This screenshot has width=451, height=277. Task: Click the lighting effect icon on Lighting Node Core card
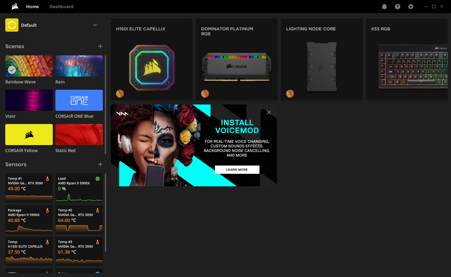click(290, 94)
